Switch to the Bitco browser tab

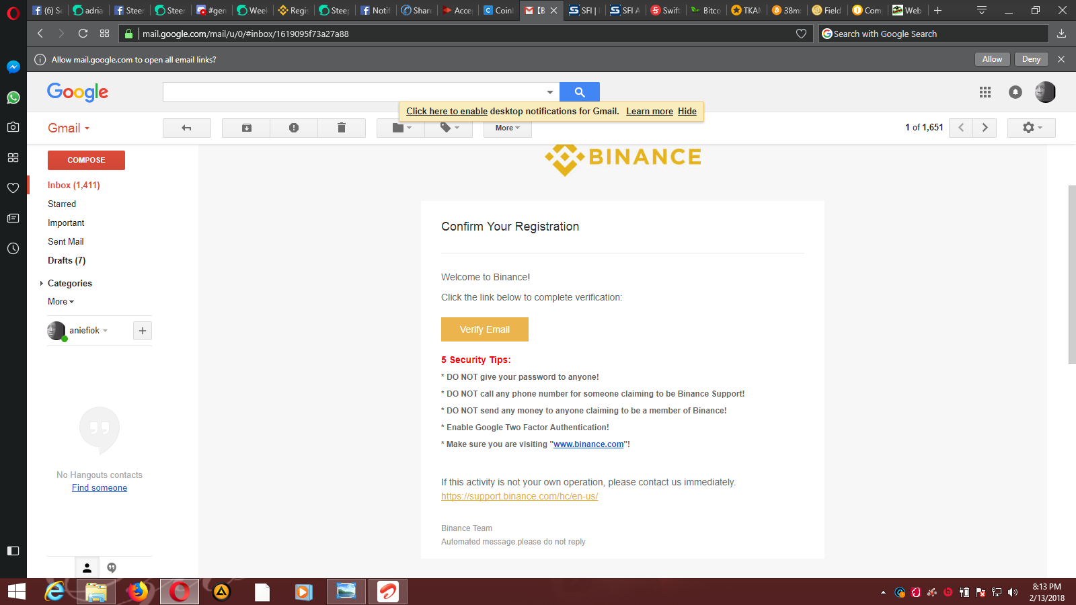coord(706,10)
